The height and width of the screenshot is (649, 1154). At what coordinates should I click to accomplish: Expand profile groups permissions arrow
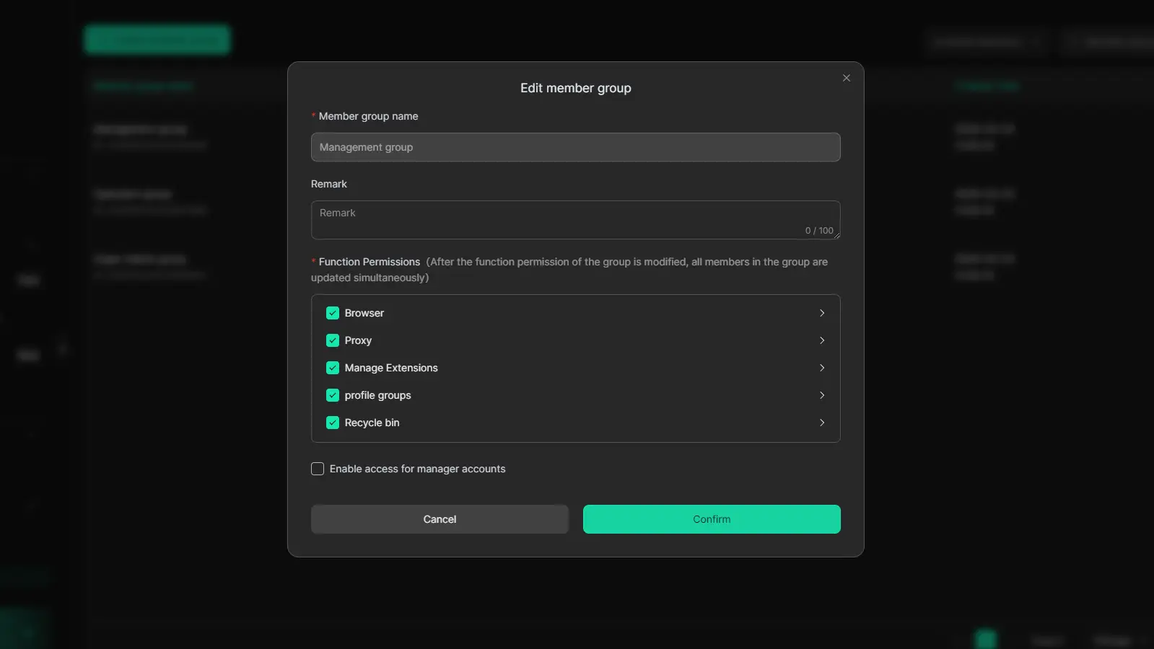pos(821,395)
